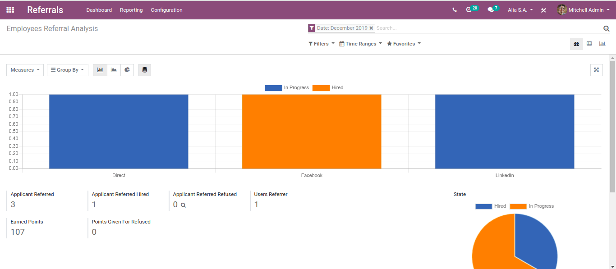The image size is (616, 269).
Task: Click Earned Points value 107
Action: coord(18,232)
